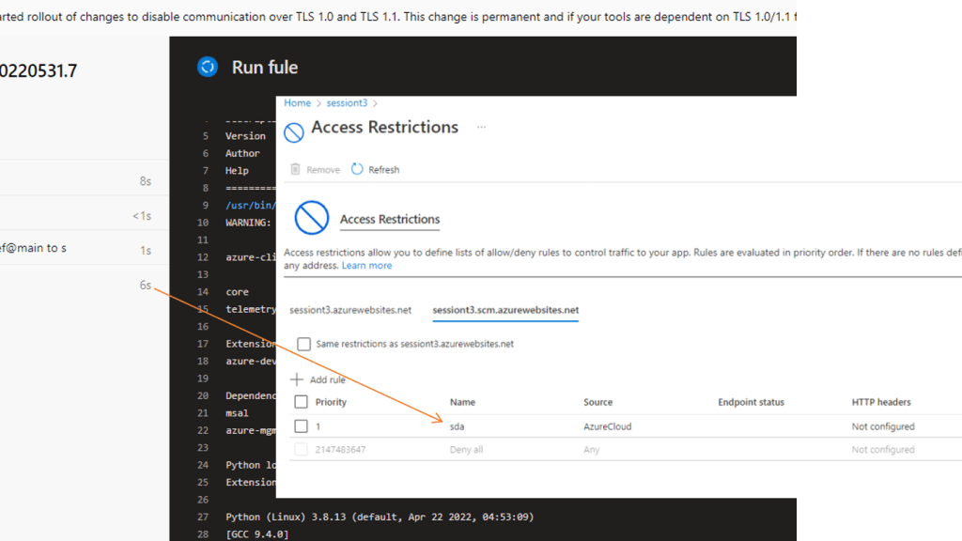Open the sda rule name

[458, 426]
